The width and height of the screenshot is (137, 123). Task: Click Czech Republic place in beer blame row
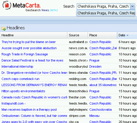[x=100, y=42]
